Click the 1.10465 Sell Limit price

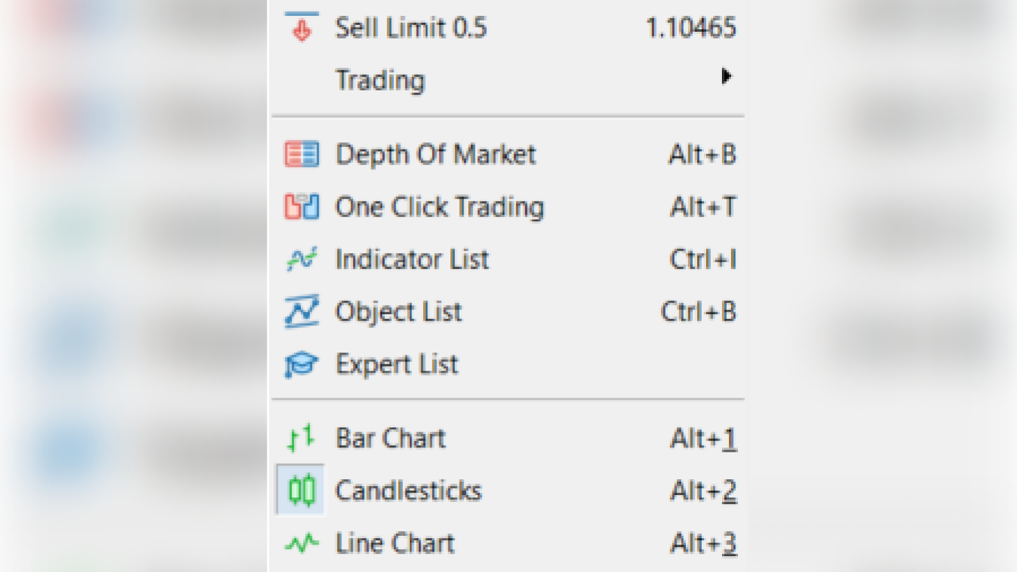click(x=691, y=28)
